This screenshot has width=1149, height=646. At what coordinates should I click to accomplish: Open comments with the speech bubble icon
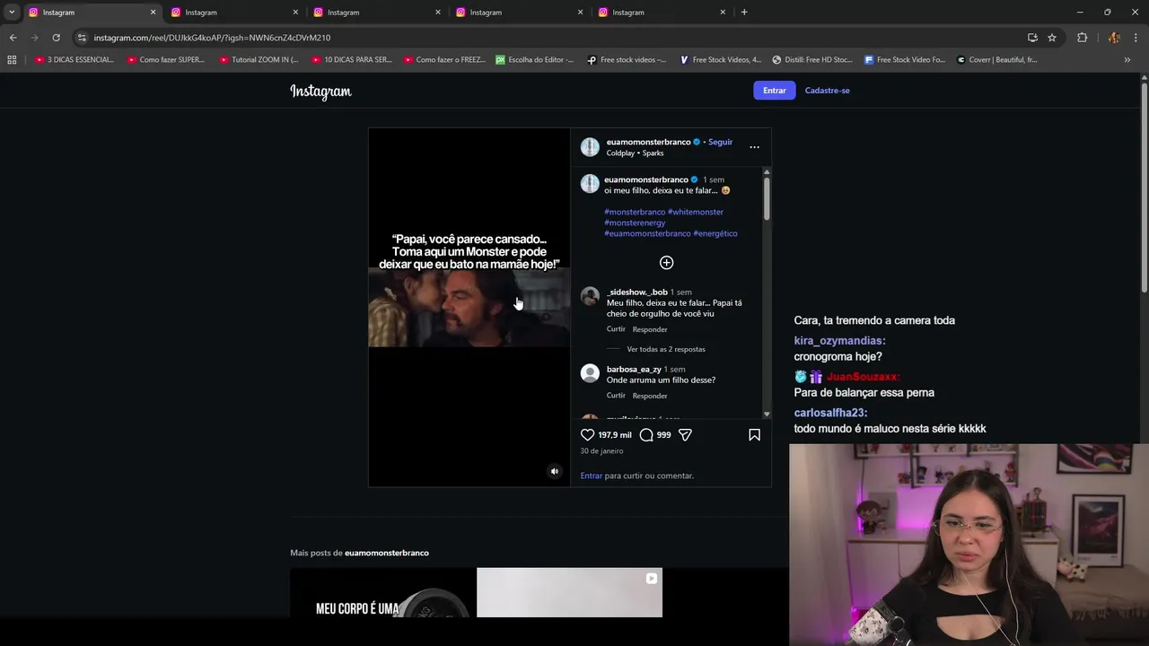646,434
